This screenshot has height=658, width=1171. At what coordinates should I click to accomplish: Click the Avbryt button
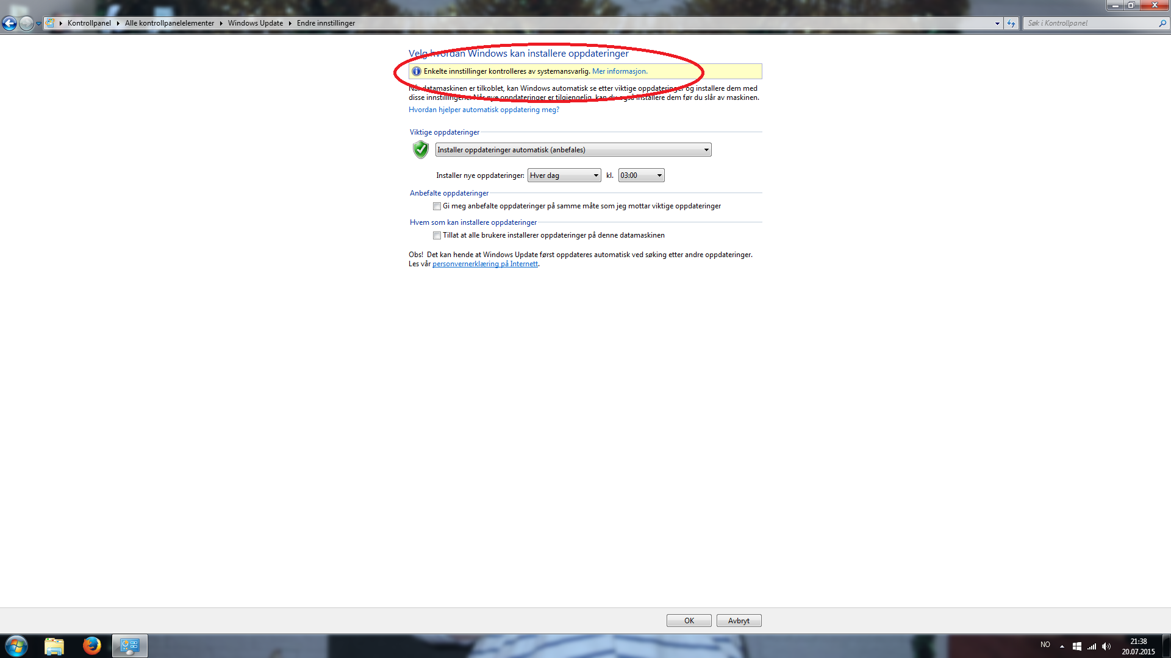click(x=739, y=621)
